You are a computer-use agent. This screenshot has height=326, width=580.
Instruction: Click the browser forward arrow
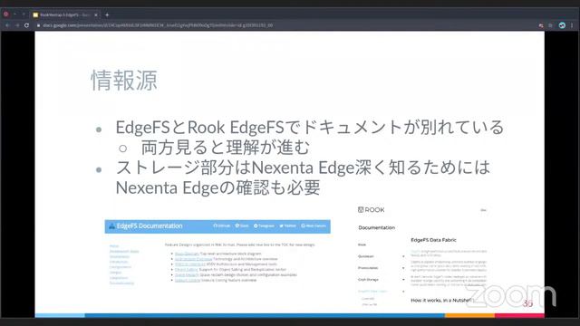pos(16,25)
